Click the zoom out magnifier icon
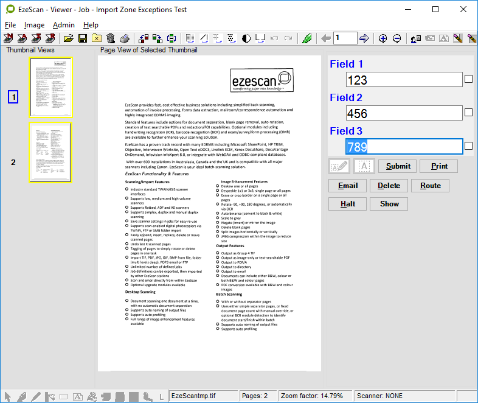Image resolution: width=478 pixels, height=403 pixels. [x=397, y=38]
